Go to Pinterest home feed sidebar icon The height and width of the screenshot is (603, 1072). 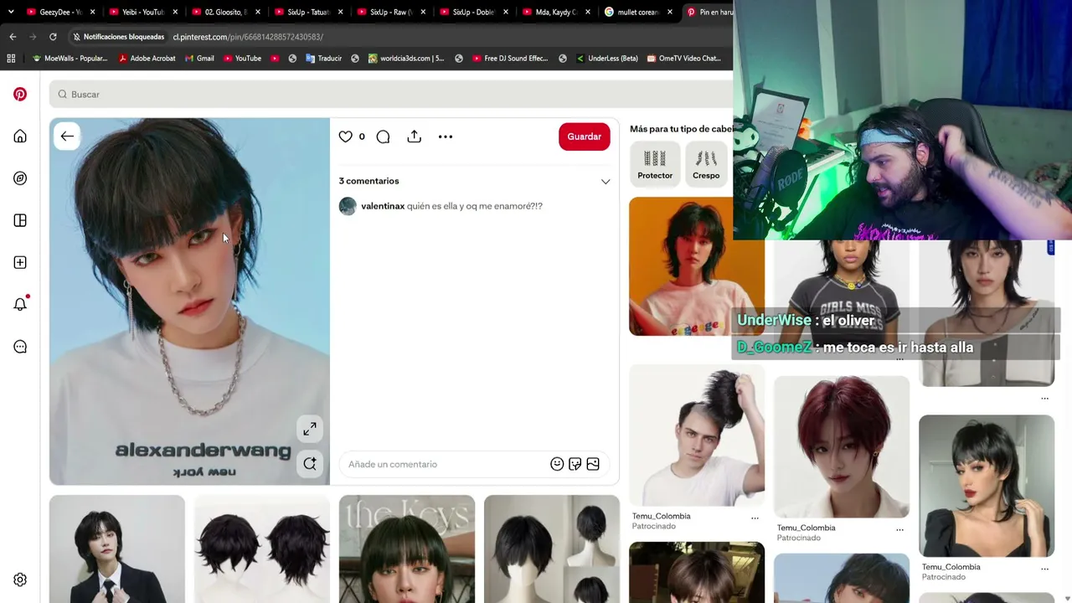click(20, 137)
